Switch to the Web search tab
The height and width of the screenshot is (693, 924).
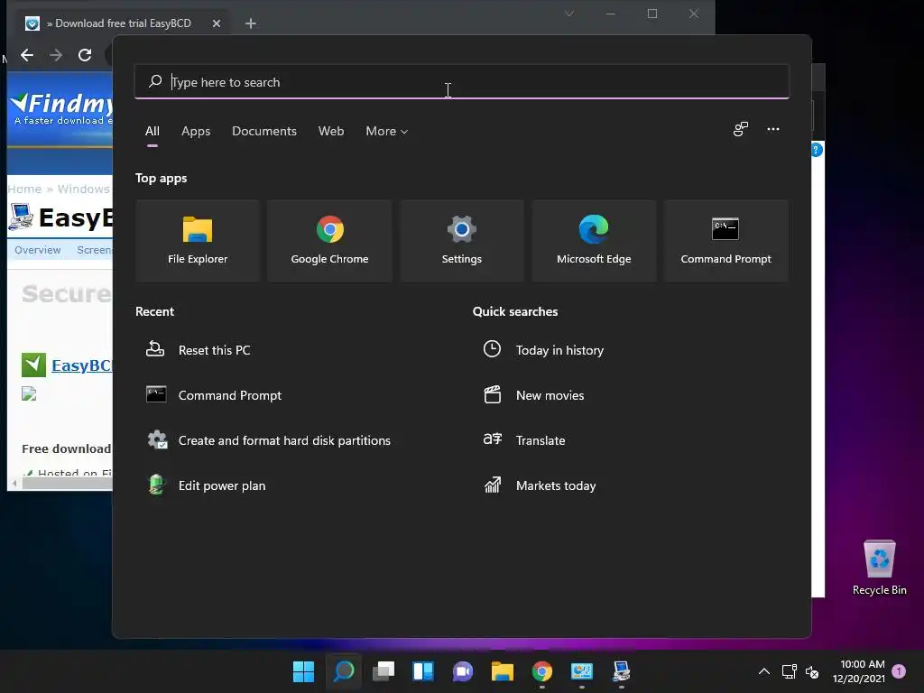331,132
